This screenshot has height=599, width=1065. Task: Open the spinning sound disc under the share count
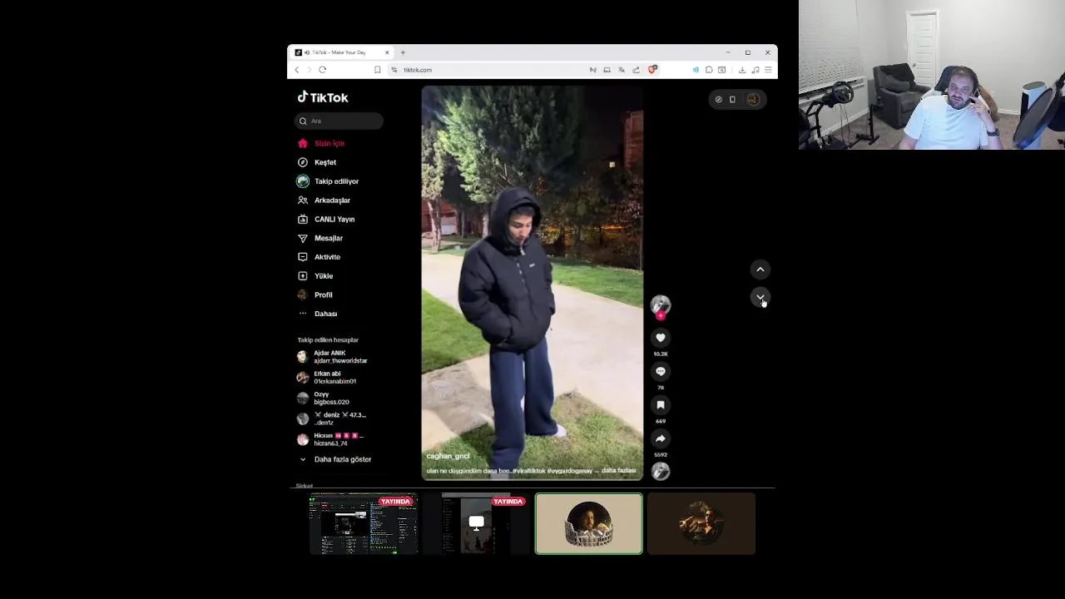click(x=661, y=472)
